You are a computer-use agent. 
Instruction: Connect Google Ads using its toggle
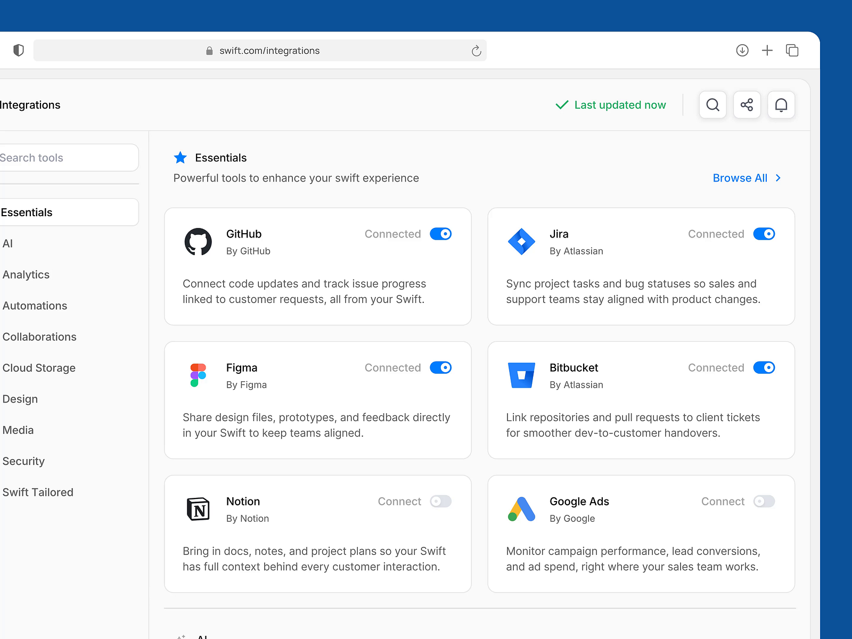click(x=764, y=501)
